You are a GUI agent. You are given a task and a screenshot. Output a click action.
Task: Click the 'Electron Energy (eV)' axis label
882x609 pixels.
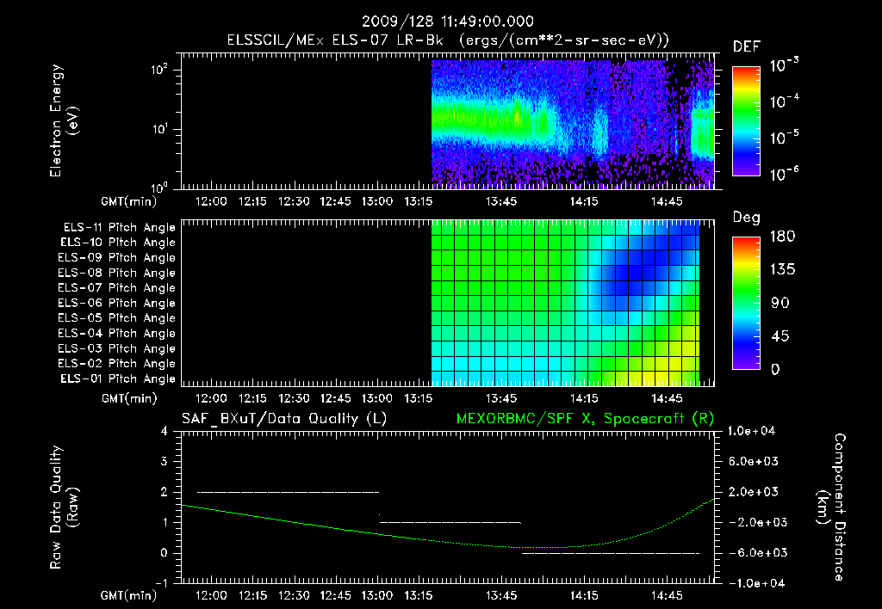pos(64,120)
